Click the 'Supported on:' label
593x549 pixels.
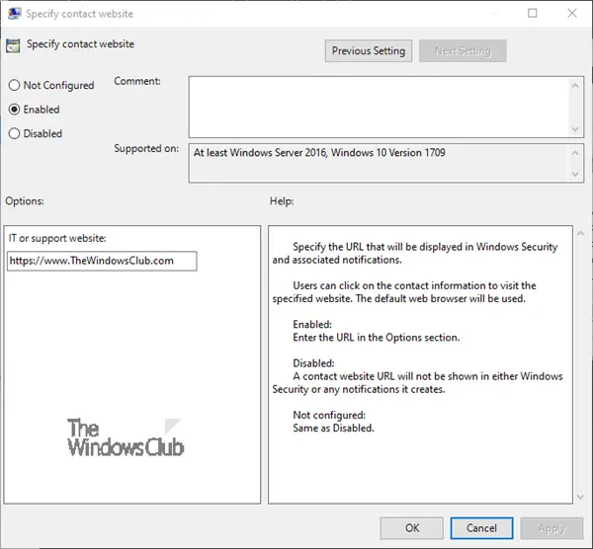point(146,148)
